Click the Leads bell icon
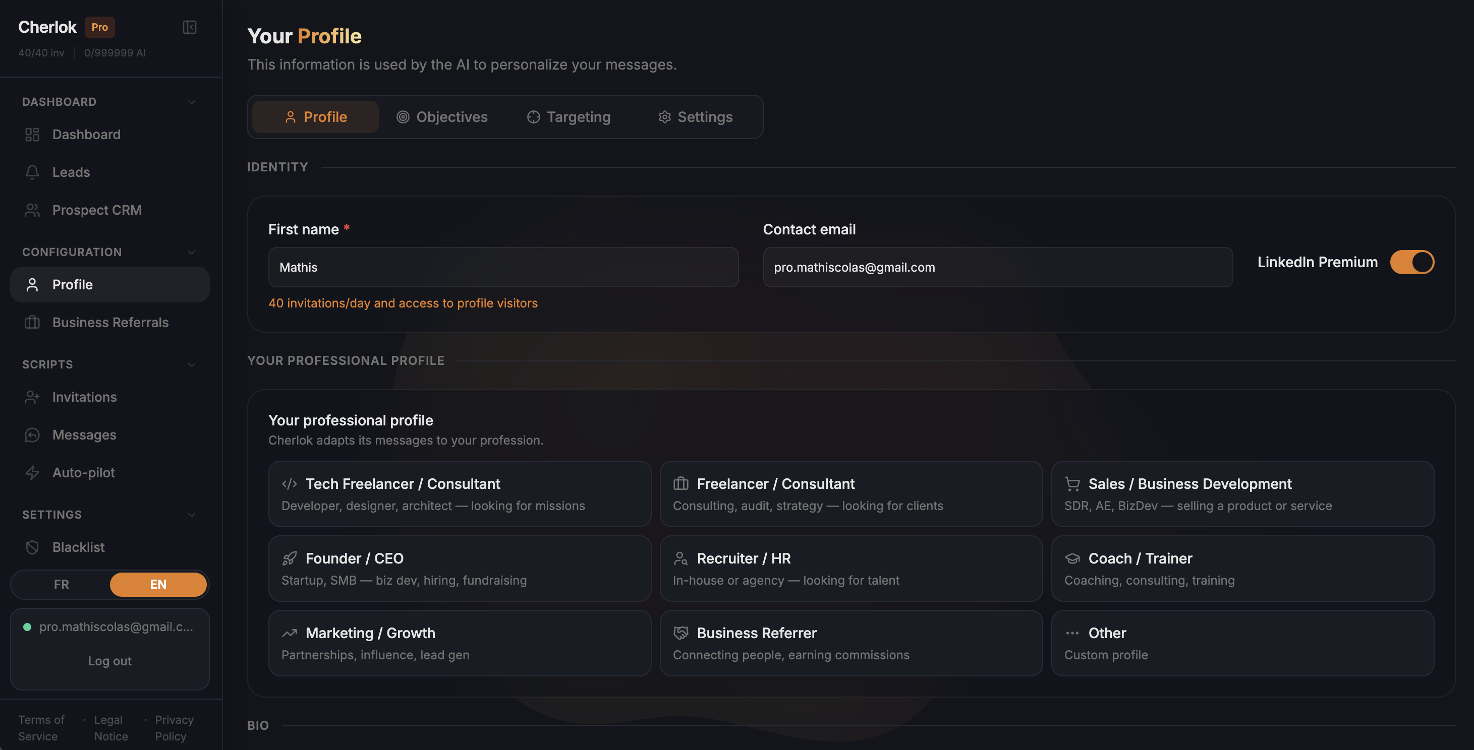1474x750 pixels. pos(32,172)
